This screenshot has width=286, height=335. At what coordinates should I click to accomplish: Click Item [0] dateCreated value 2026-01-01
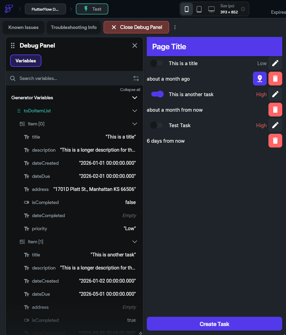(108, 163)
